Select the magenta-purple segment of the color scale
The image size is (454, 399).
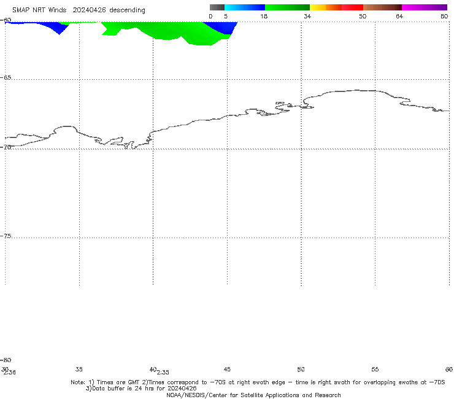(x=425, y=7)
